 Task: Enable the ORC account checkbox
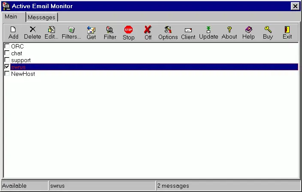click(7, 46)
